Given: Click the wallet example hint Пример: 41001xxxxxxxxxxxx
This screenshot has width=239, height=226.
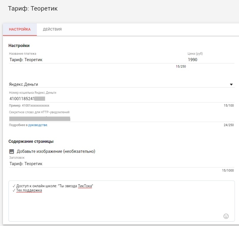Looking at the screenshot, I should (29, 105).
